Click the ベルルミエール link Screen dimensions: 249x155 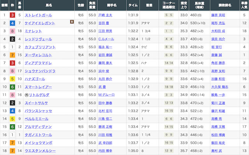[x=37, y=119]
